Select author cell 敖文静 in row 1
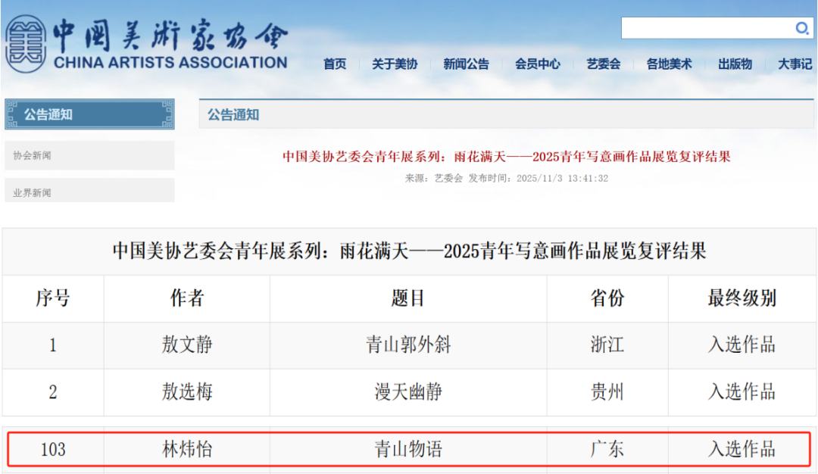 187,345
